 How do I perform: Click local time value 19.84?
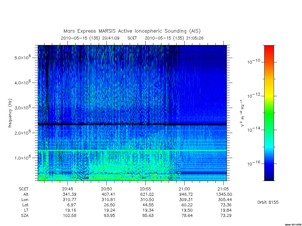coord(226,210)
